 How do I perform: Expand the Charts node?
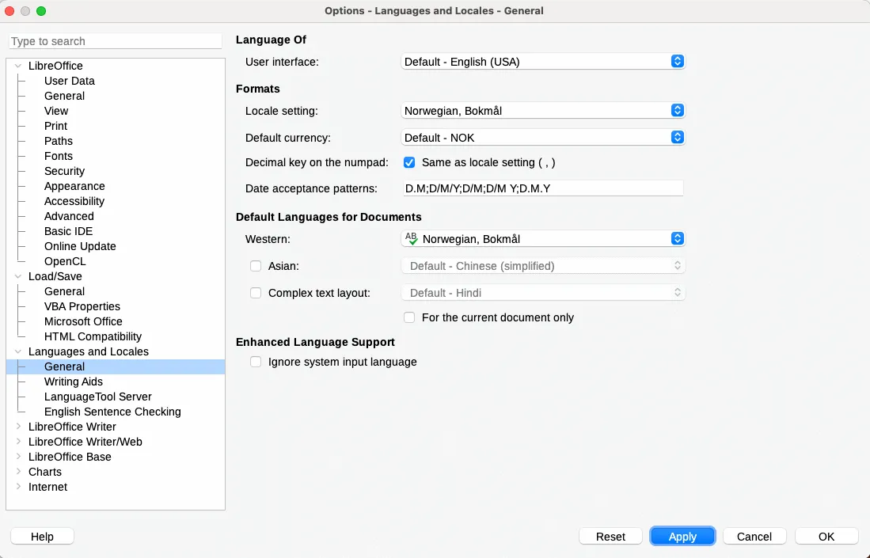tap(17, 472)
